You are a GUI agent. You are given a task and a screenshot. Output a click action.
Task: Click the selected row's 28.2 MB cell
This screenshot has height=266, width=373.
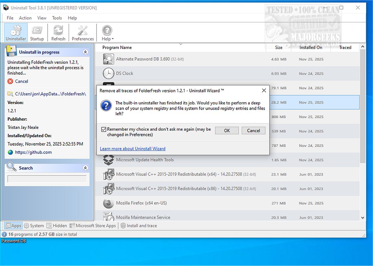click(279, 102)
